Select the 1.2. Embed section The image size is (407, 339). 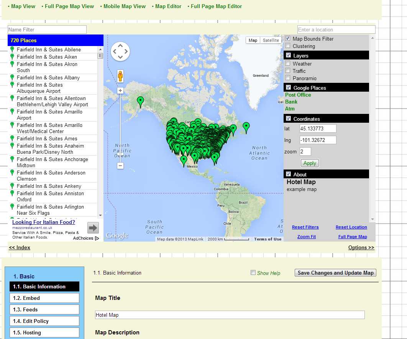(x=44, y=298)
